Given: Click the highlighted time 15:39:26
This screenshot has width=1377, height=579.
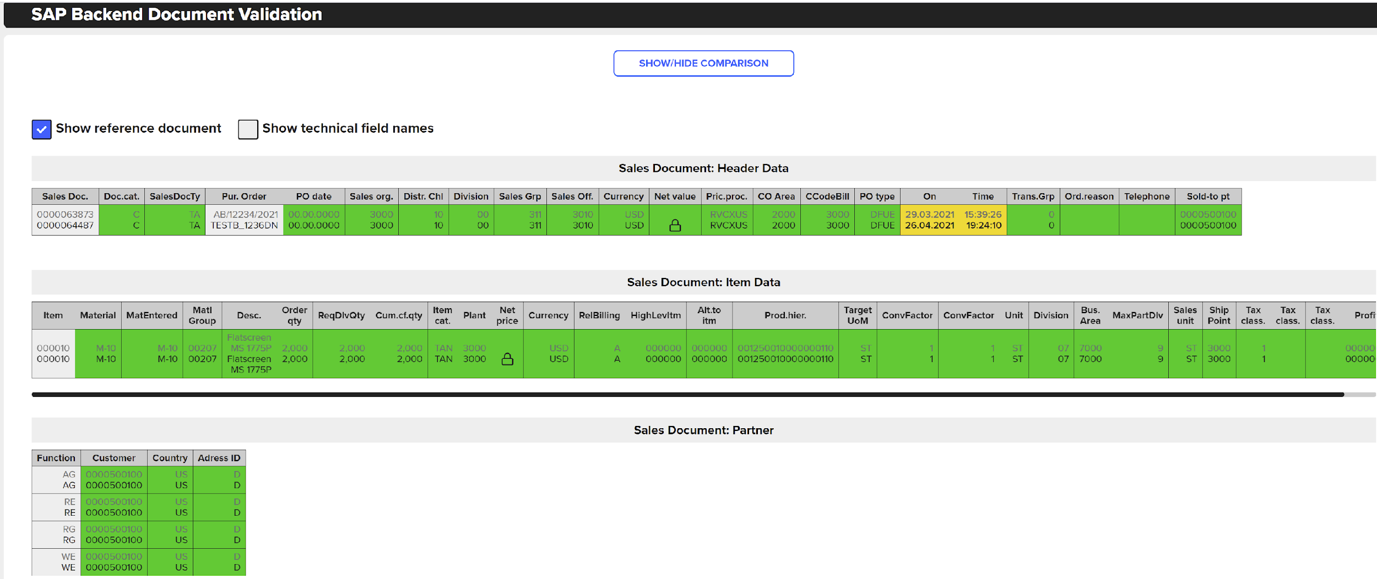Looking at the screenshot, I should point(983,215).
